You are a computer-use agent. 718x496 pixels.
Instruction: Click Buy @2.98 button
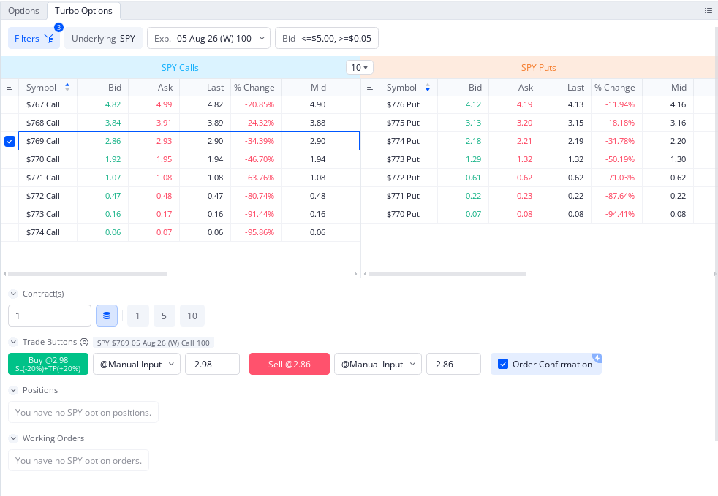coord(48,365)
